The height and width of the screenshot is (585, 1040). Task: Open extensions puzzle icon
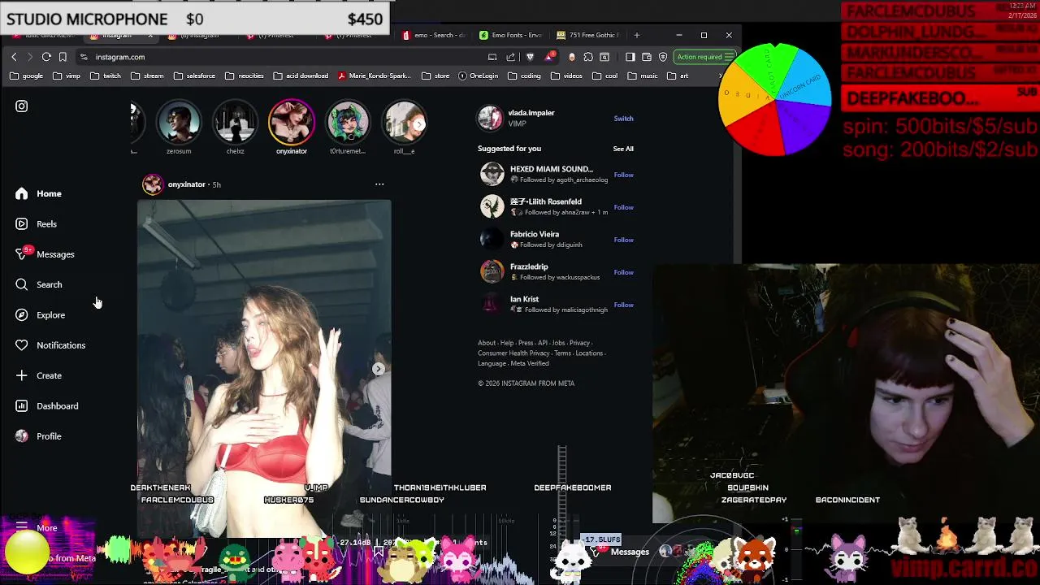(x=588, y=57)
